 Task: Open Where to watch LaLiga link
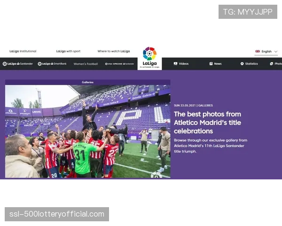click(114, 51)
